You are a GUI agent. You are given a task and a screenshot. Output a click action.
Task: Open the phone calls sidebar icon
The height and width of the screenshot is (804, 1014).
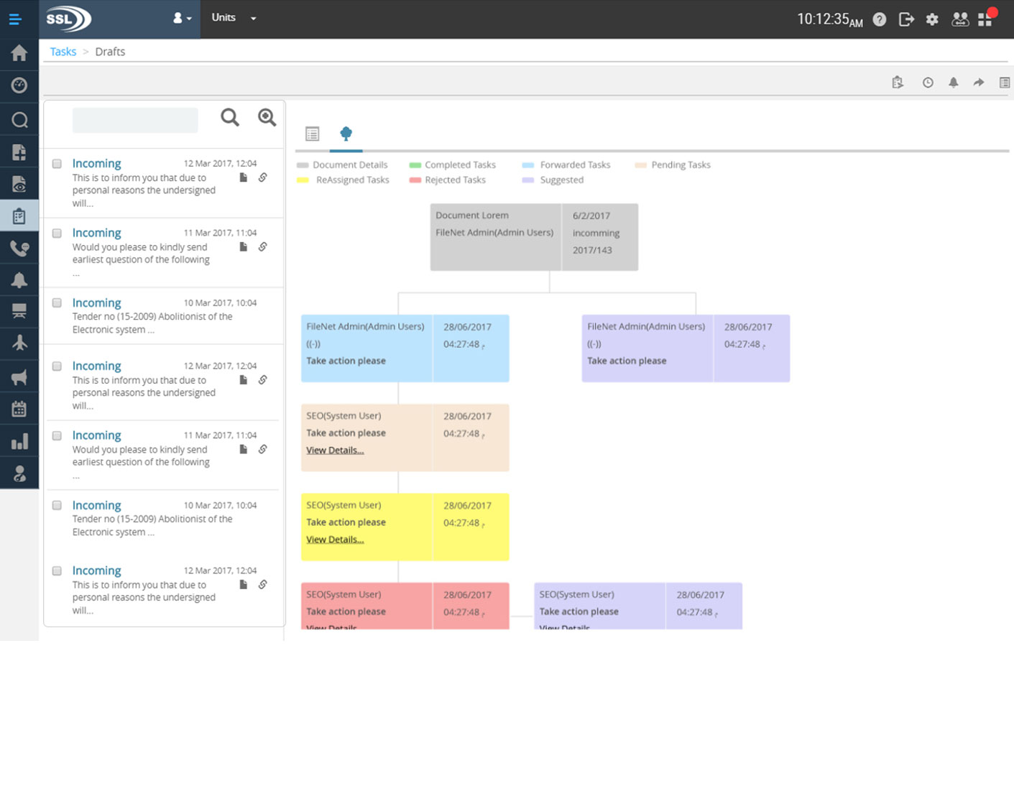19,249
